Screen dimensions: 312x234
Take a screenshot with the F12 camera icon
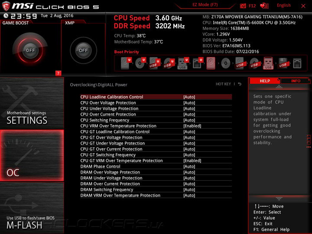tap(243, 6)
